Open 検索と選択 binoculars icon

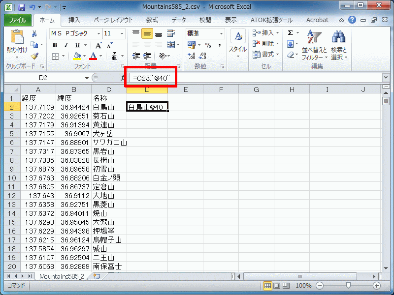338,44
